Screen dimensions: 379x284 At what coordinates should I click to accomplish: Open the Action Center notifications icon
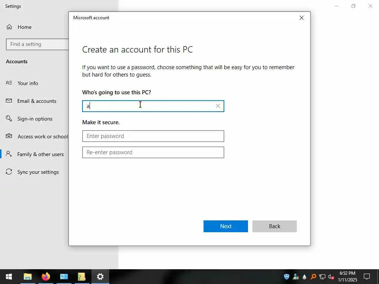(367, 277)
